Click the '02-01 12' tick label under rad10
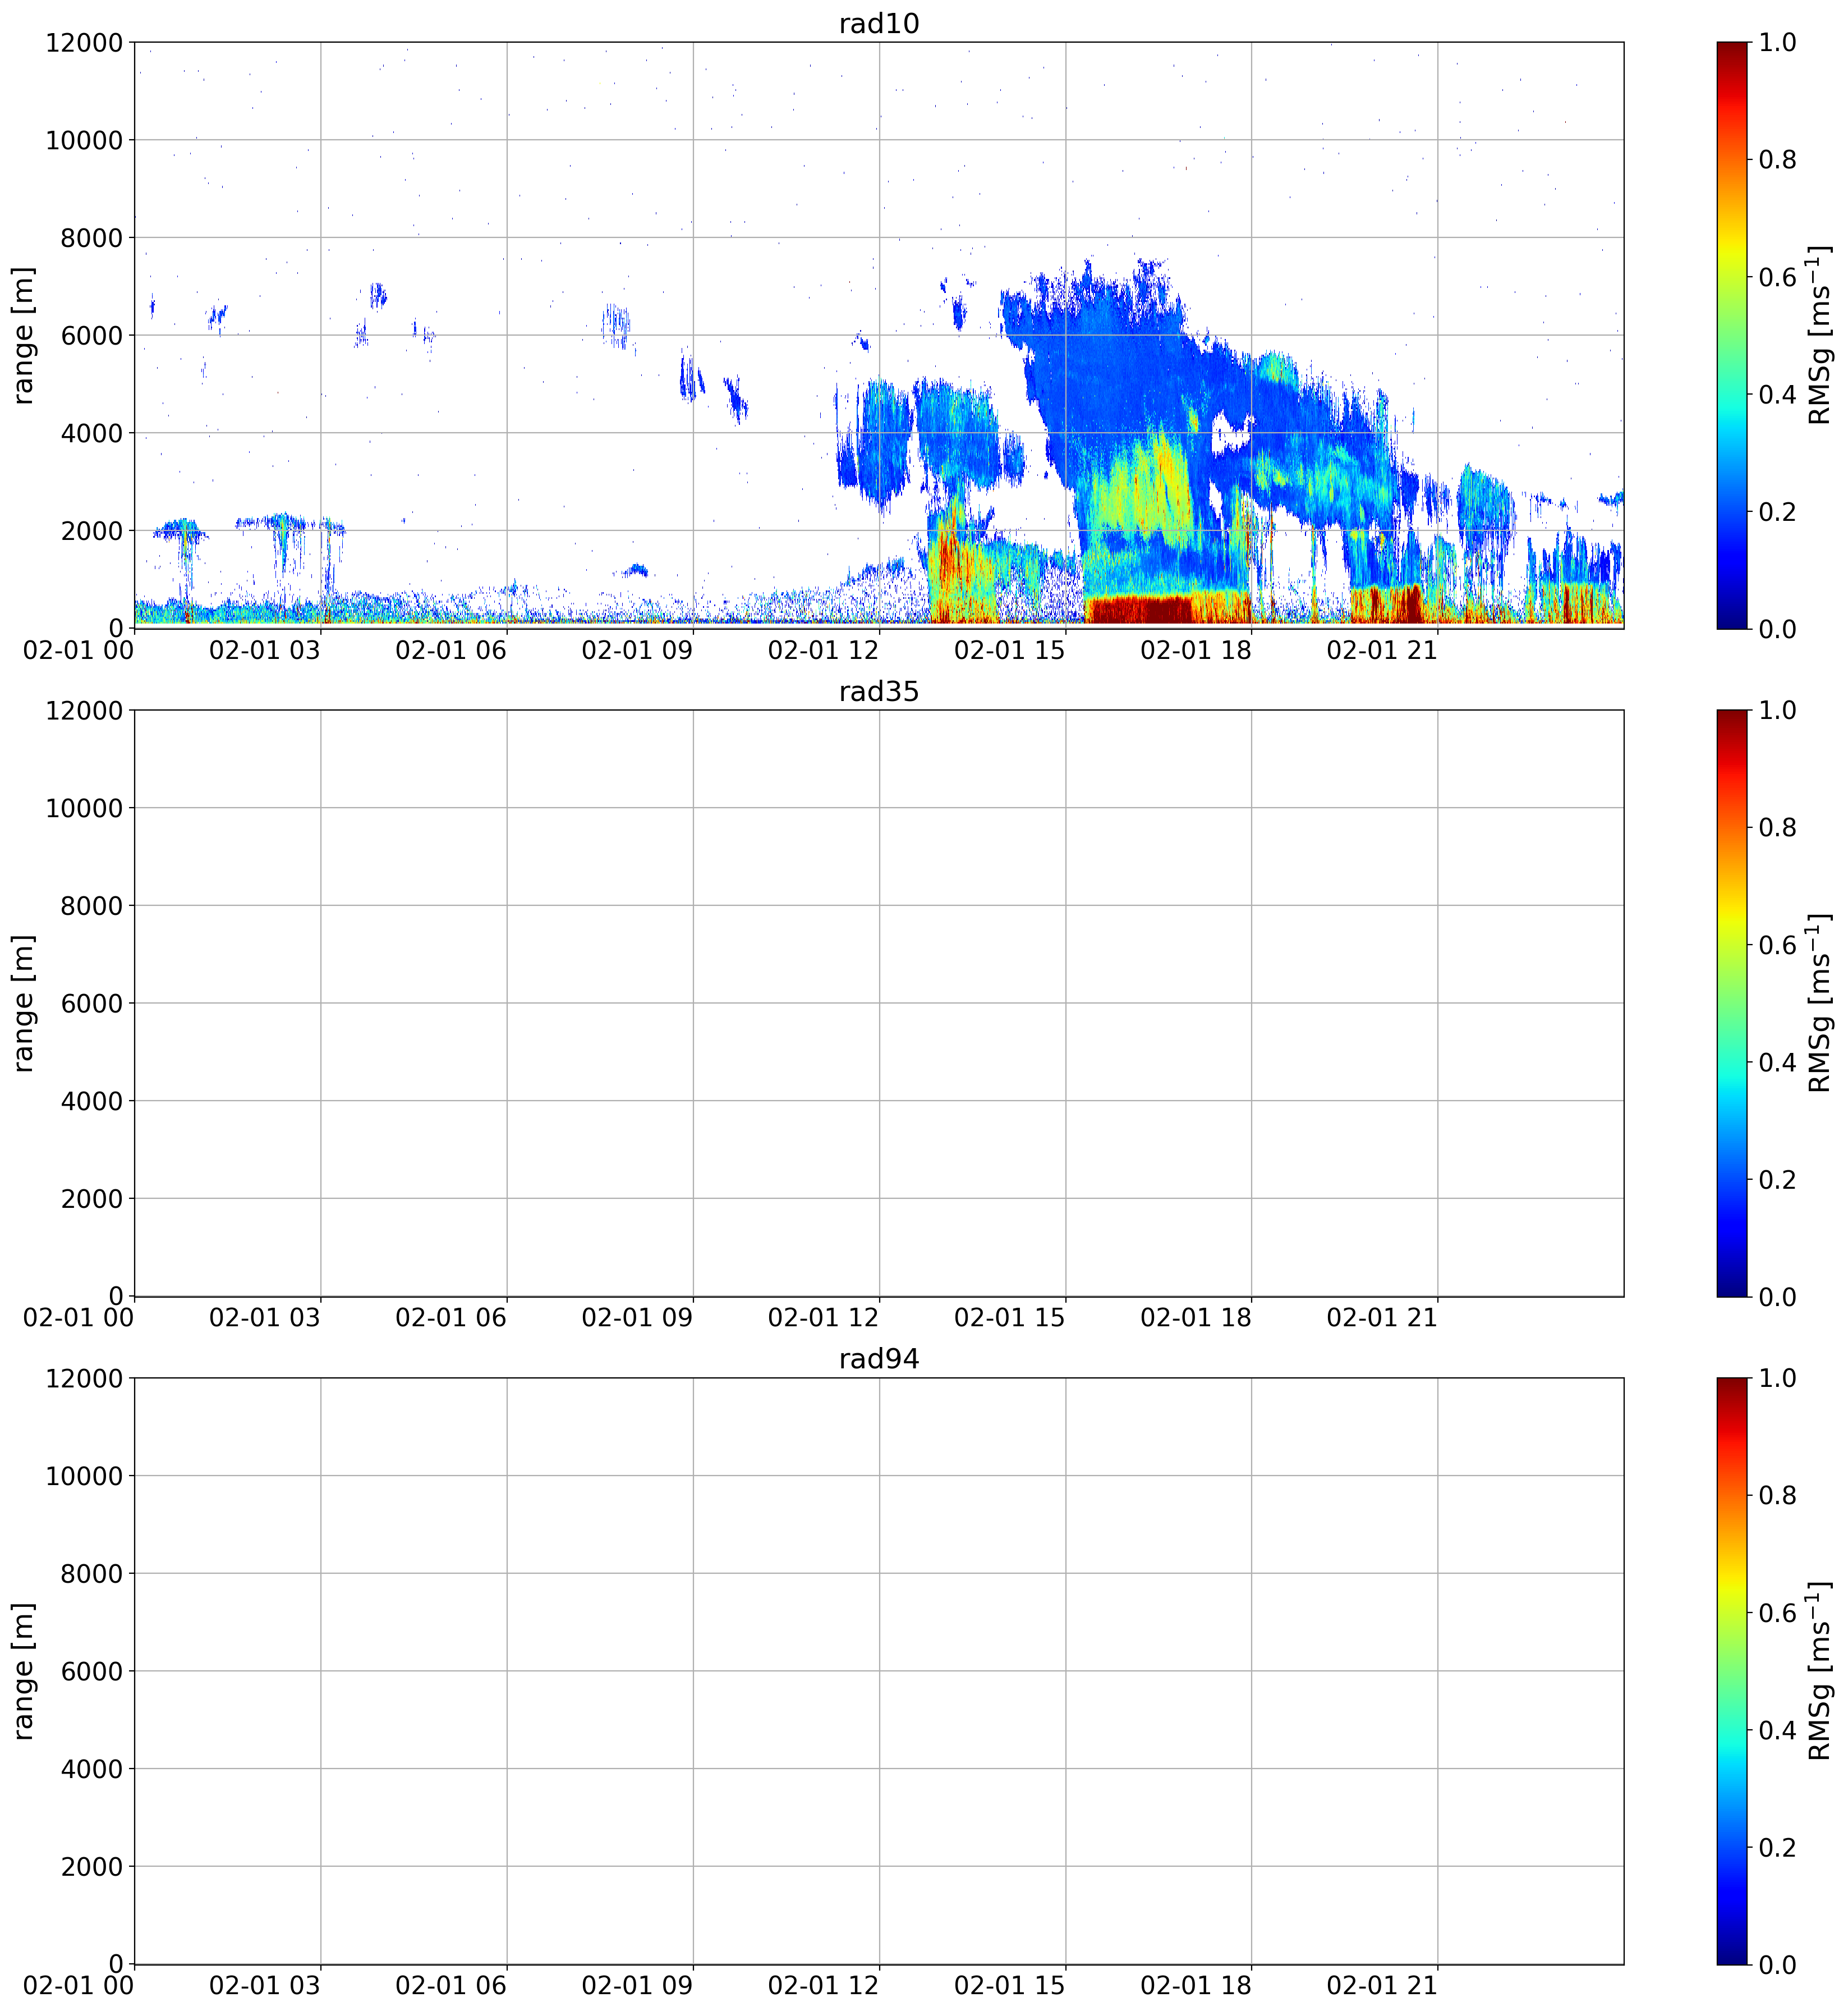Image resolution: width=1848 pixels, height=2011 pixels. (823, 651)
